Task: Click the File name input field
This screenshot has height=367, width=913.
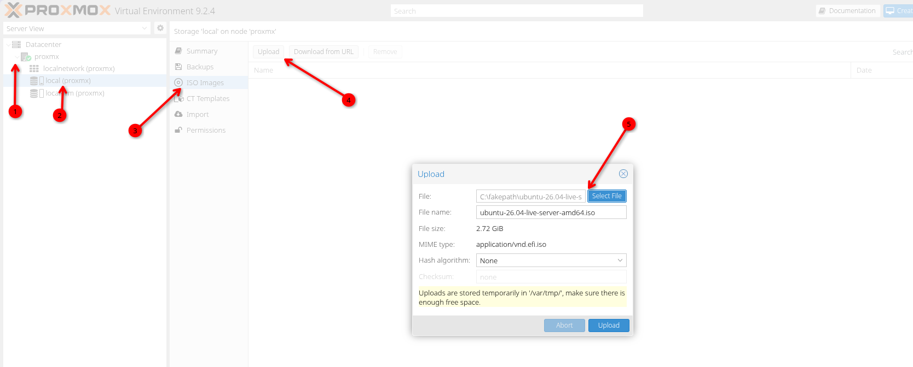Action: click(x=551, y=212)
